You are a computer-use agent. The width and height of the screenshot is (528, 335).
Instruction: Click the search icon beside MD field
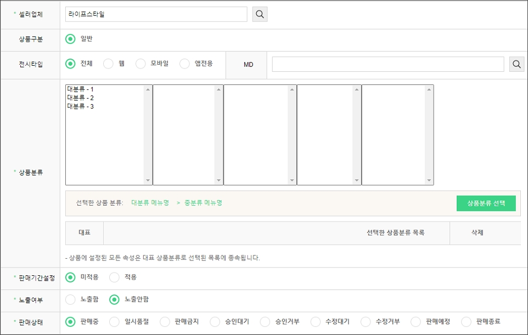tap(516, 64)
